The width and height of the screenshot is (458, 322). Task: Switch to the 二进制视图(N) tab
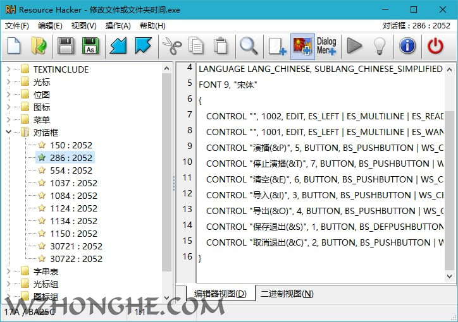(x=287, y=294)
